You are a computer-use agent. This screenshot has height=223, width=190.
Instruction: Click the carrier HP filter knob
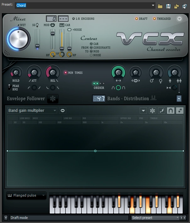click(69, 54)
